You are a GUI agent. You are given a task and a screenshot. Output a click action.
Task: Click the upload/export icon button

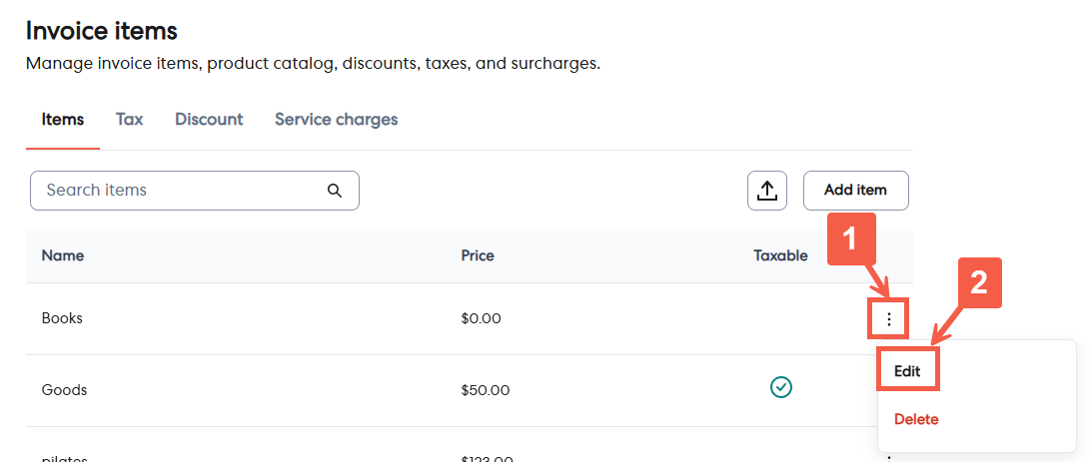tap(767, 191)
